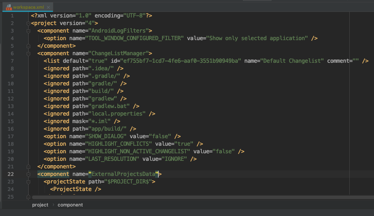Viewport: 374px width, 216px height.
Task: Click ignored path "build/" on line 11
Action: click(101, 91)
